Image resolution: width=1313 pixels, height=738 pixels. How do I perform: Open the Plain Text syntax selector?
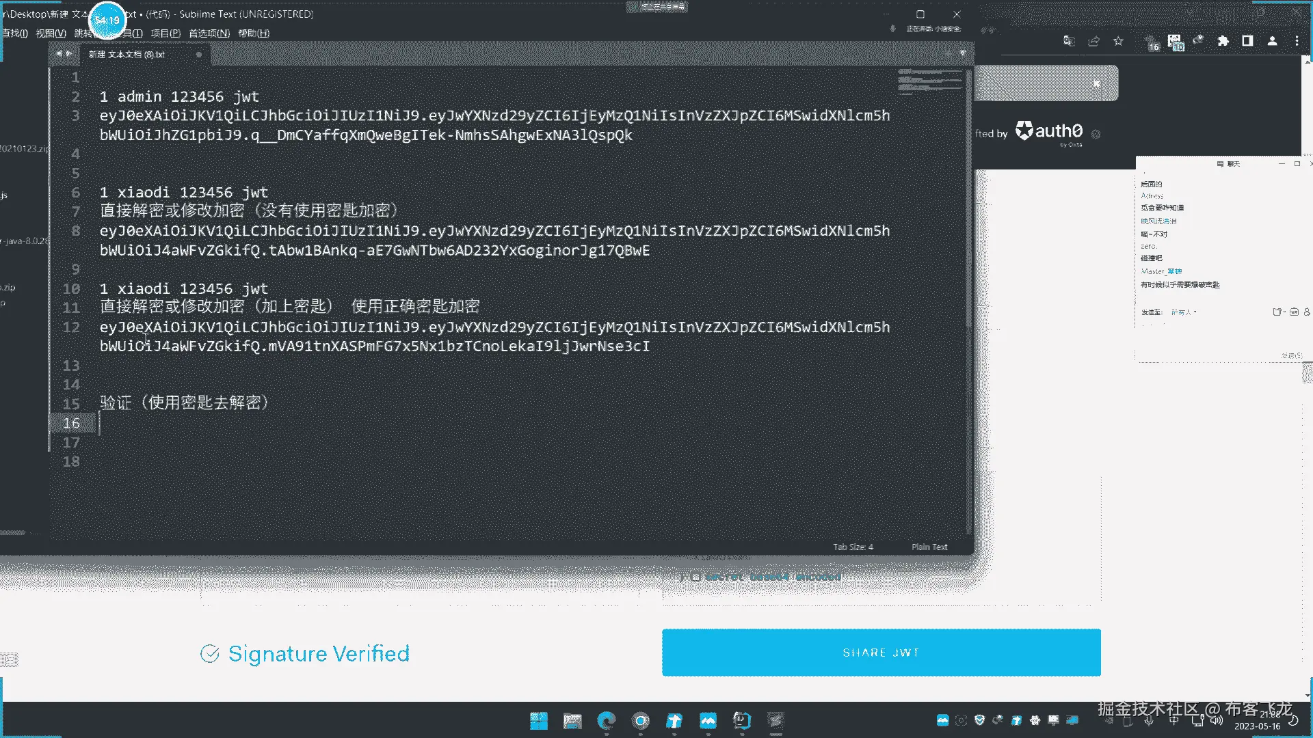(929, 547)
